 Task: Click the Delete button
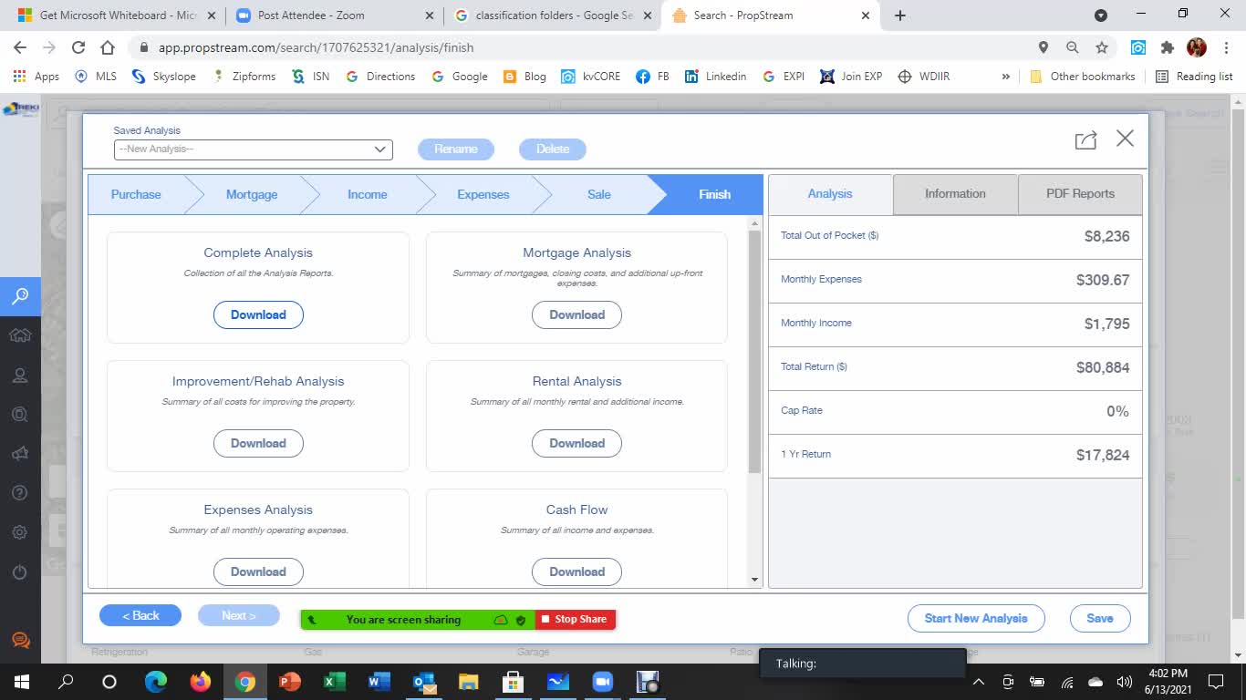[553, 149]
